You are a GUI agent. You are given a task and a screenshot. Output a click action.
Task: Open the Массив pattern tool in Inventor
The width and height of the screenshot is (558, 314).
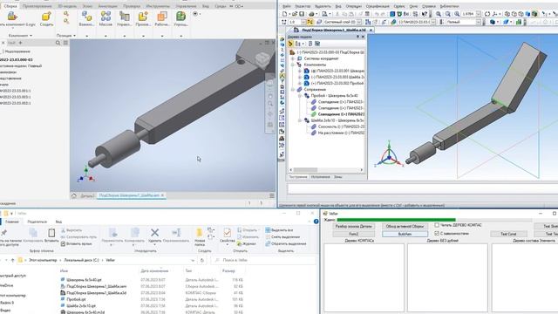(x=105, y=17)
